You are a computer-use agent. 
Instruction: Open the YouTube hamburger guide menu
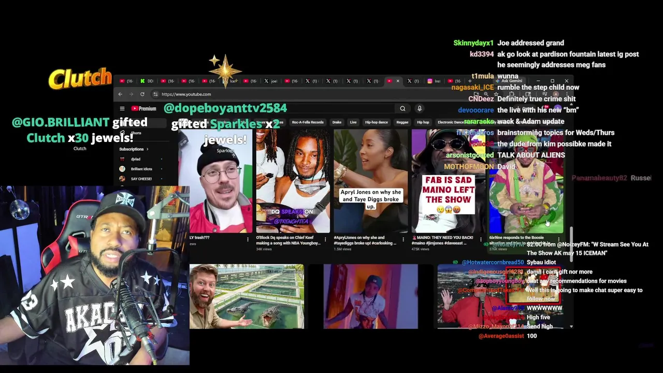coord(122,109)
